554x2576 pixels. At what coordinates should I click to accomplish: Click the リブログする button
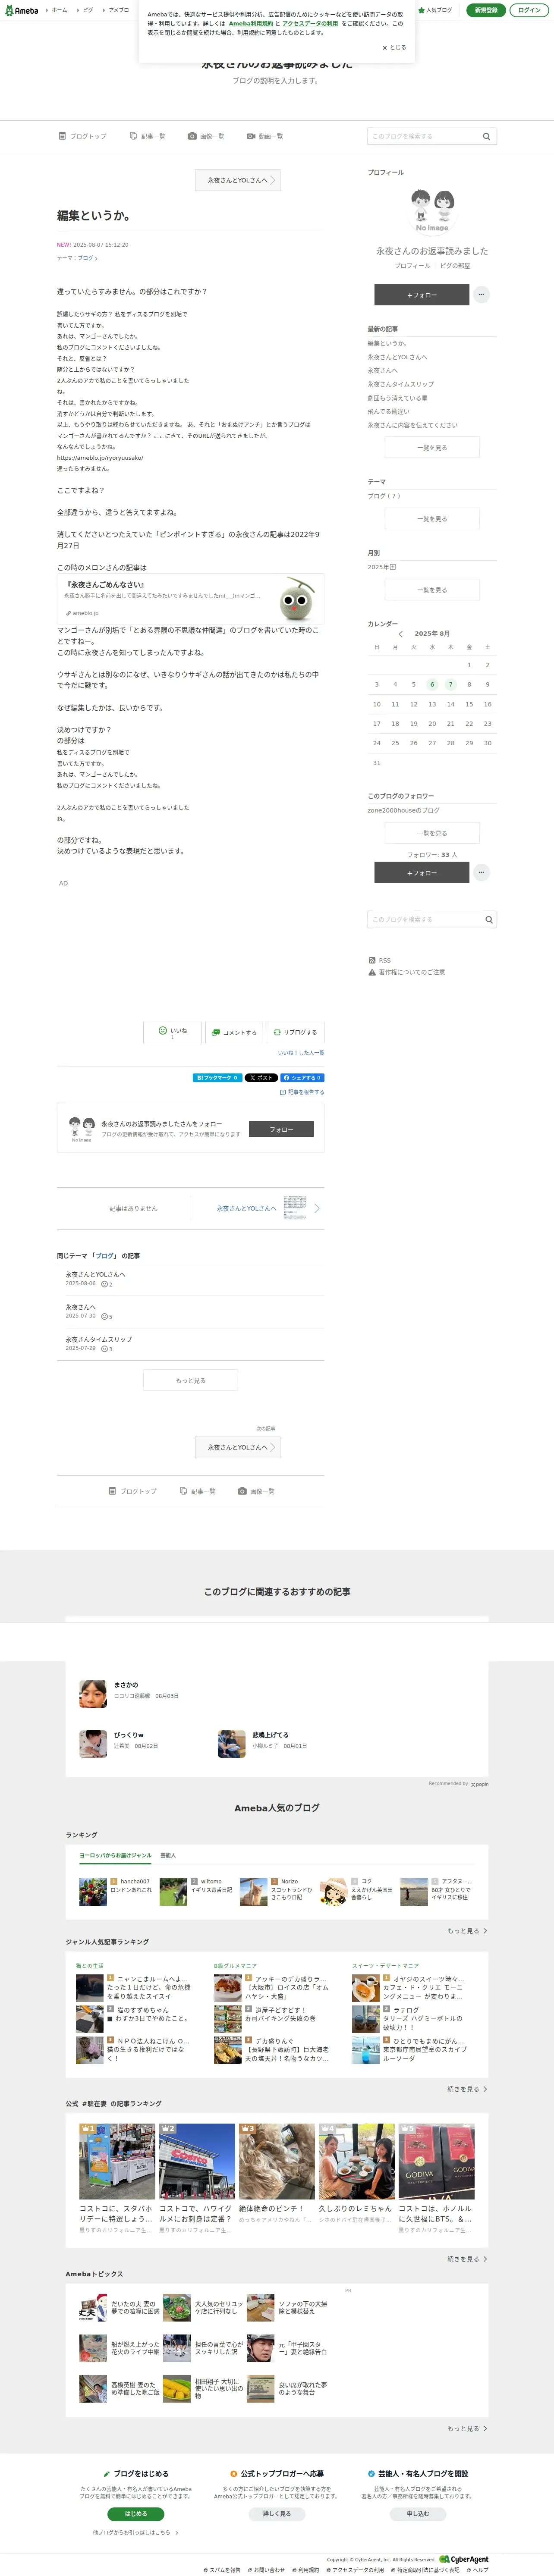click(x=295, y=1032)
